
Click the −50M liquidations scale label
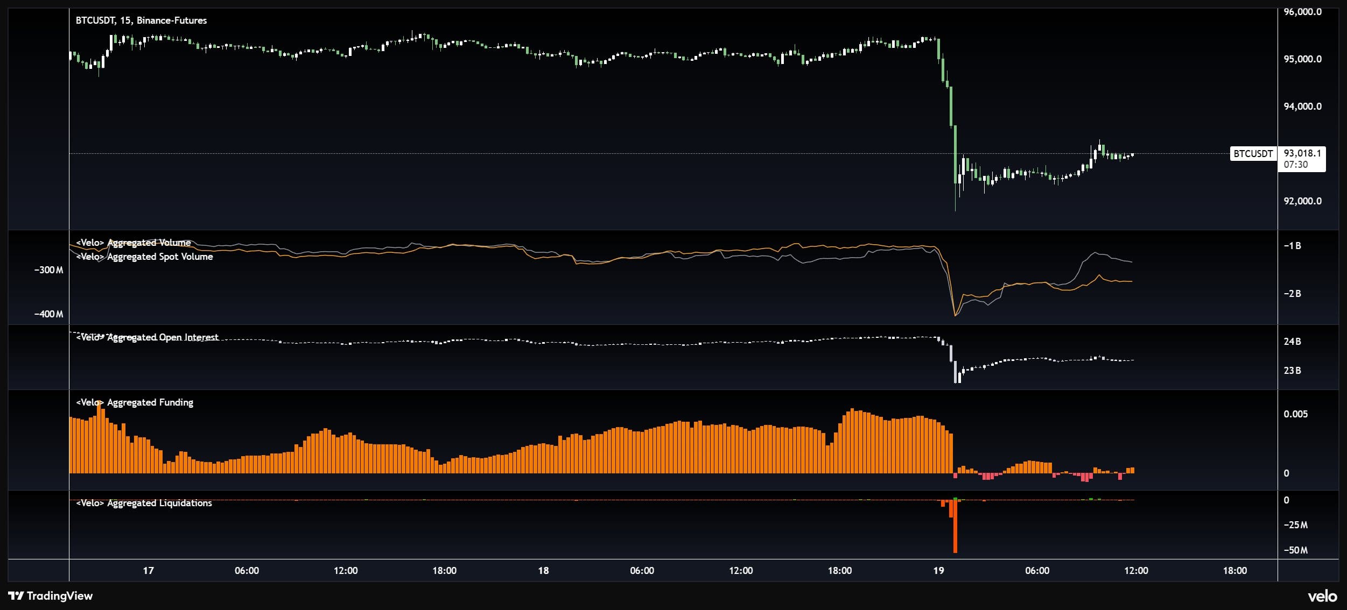click(x=1295, y=550)
